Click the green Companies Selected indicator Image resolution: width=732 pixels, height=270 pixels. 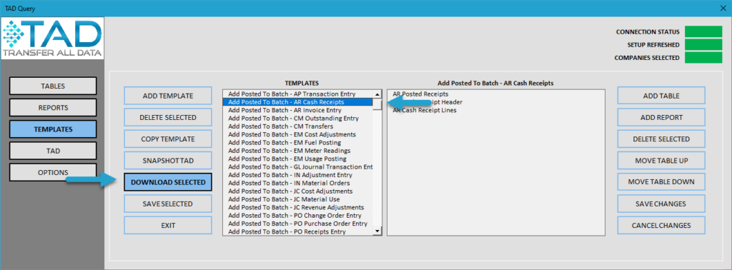coord(703,58)
